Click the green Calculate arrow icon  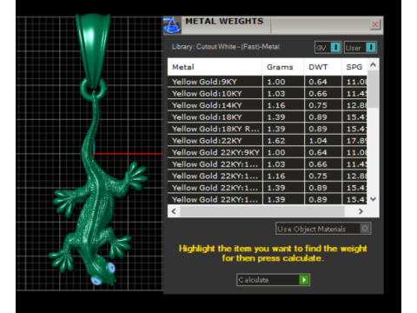point(304,280)
